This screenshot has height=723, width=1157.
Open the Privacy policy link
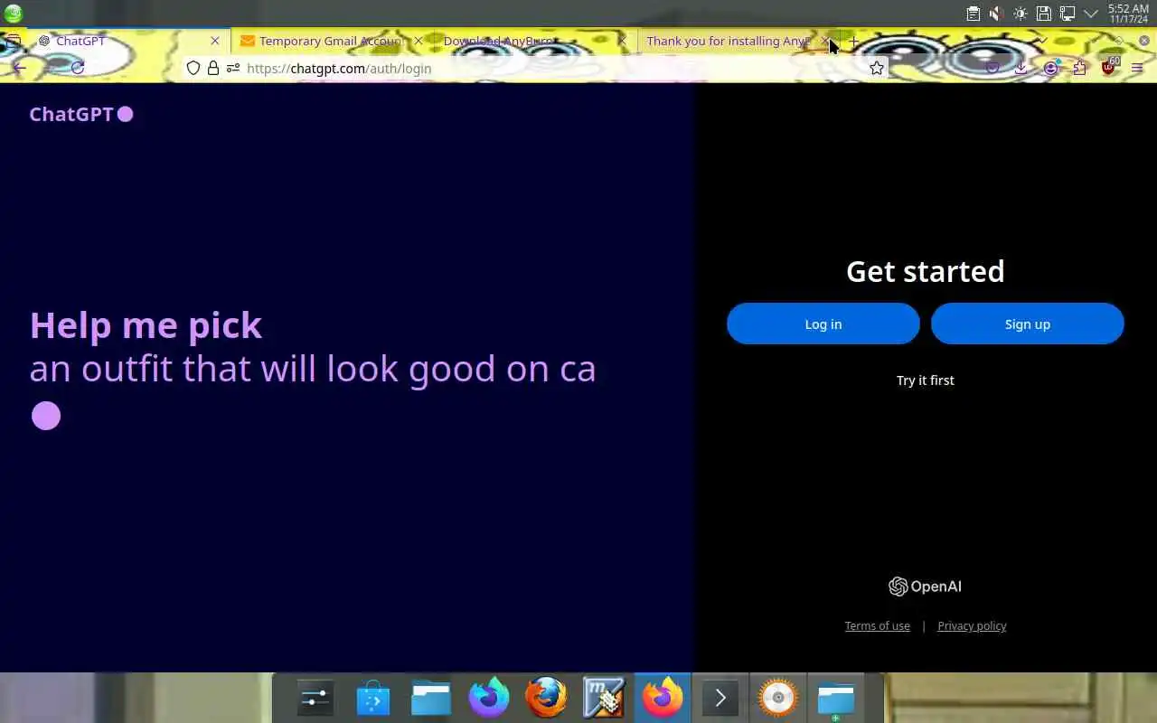[x=972, y=625]
